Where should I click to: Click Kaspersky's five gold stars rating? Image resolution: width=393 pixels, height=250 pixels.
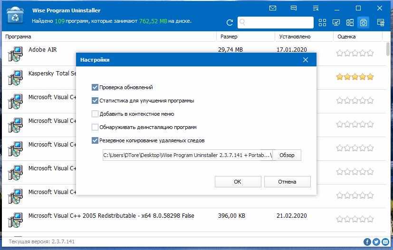pyautogui.click(x=355, y=77)
